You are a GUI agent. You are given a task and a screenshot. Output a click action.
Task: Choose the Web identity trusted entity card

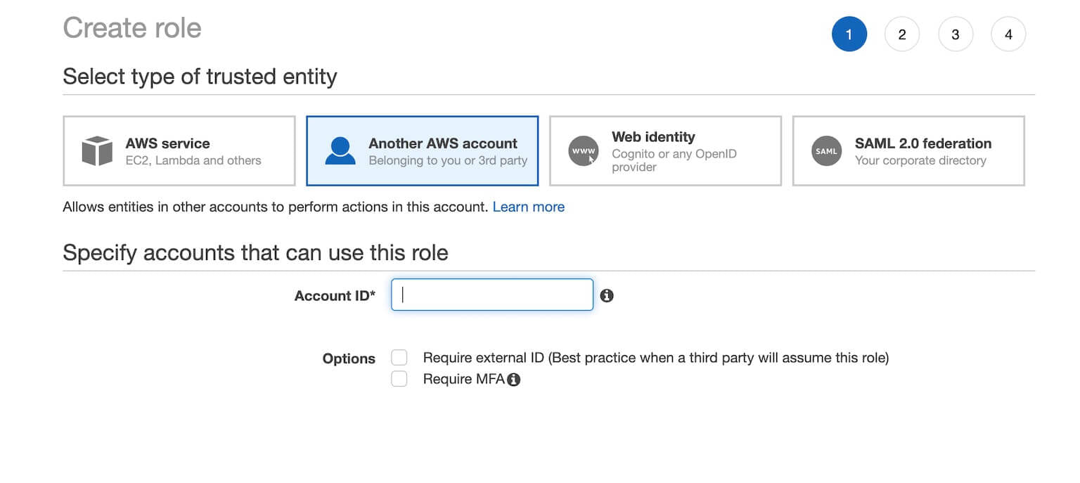(x=665, y=151)
